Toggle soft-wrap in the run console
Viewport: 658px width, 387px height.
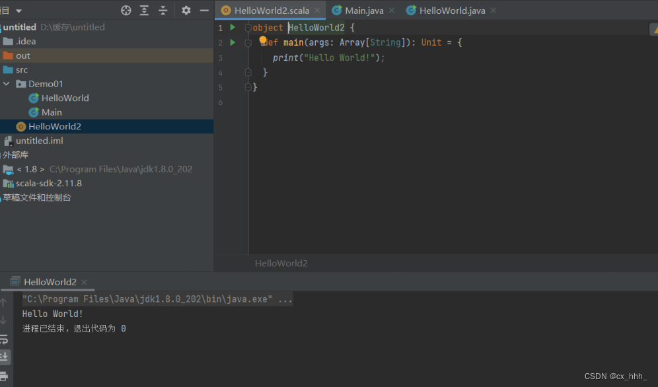pos(5,339)
